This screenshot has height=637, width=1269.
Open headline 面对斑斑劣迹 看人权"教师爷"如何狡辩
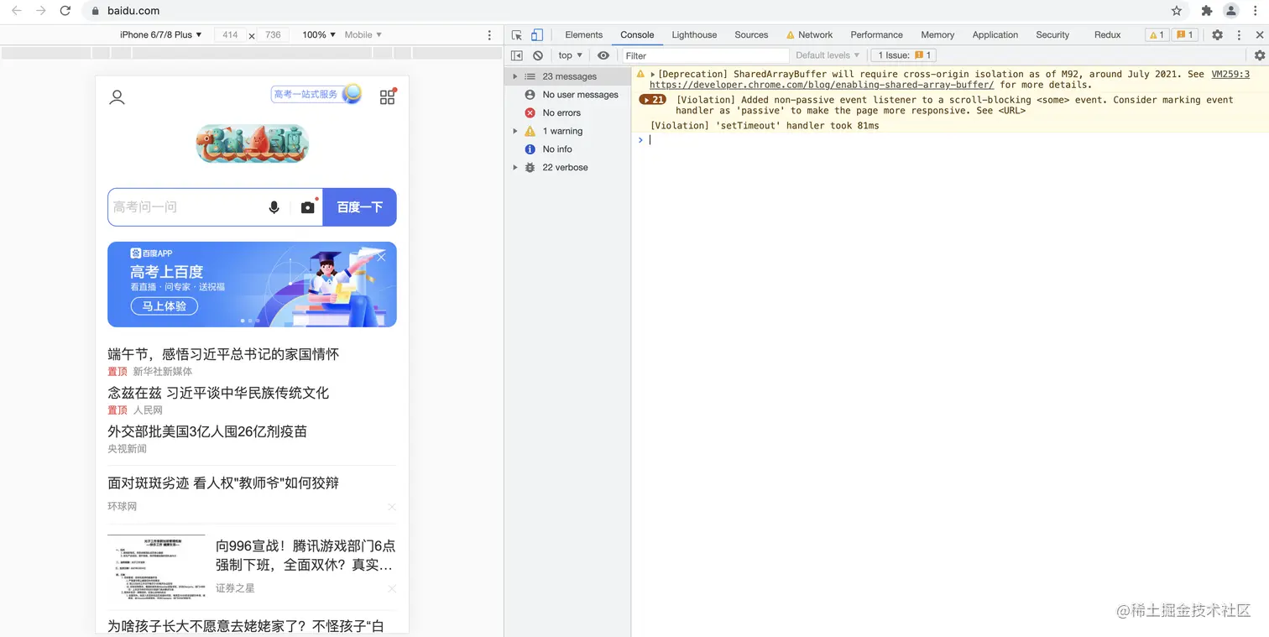click(223, 483)
